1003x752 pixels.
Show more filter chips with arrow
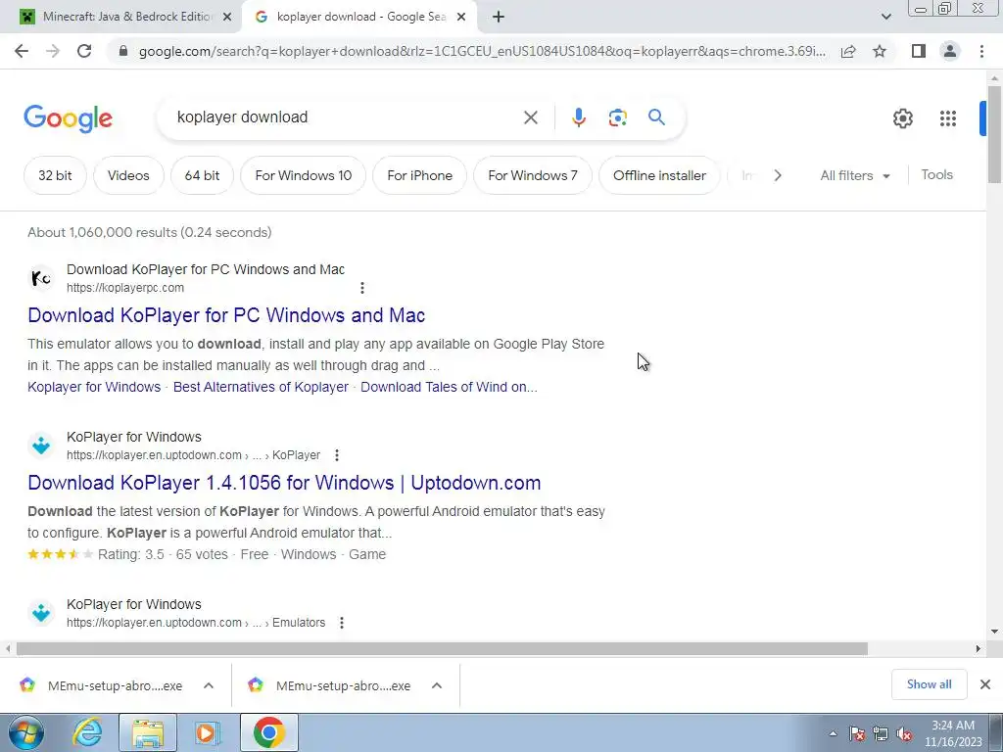coord(777,175)
